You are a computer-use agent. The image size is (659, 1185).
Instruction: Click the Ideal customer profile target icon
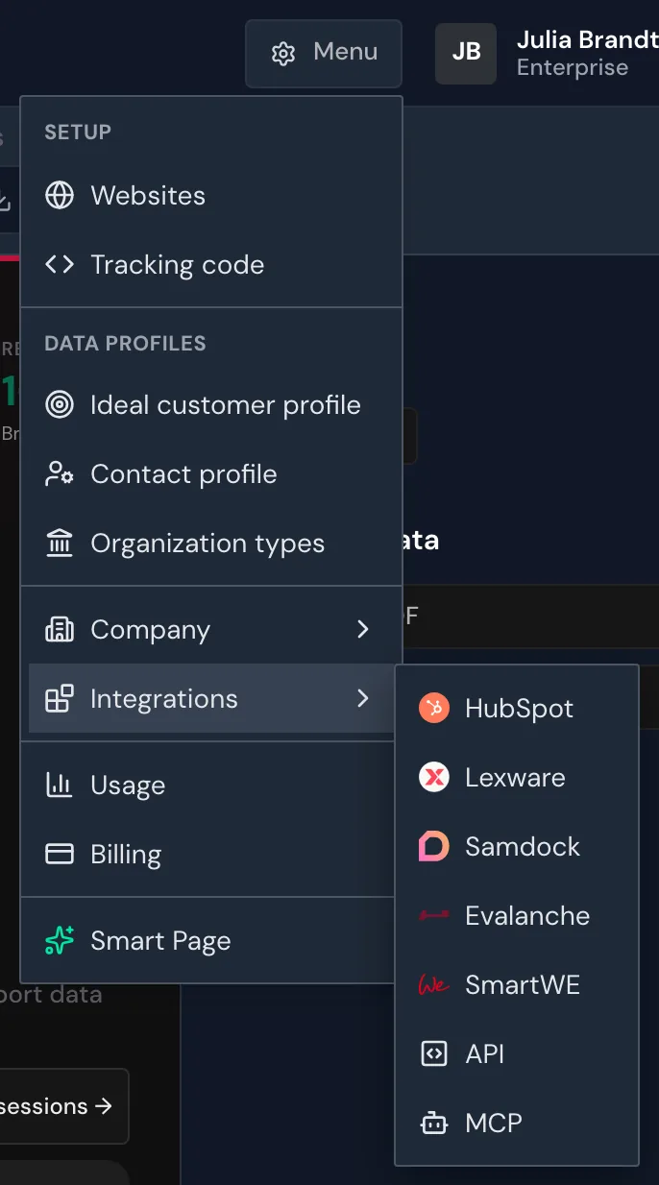[x=60, y=405]
